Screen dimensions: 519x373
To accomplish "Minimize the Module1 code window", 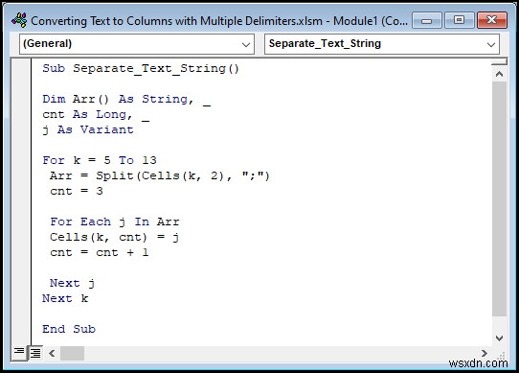I will tap(427, 20).
